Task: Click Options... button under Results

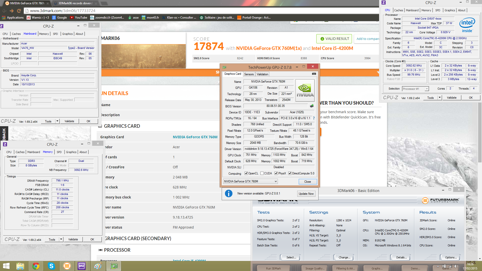Action: (451, 257)
